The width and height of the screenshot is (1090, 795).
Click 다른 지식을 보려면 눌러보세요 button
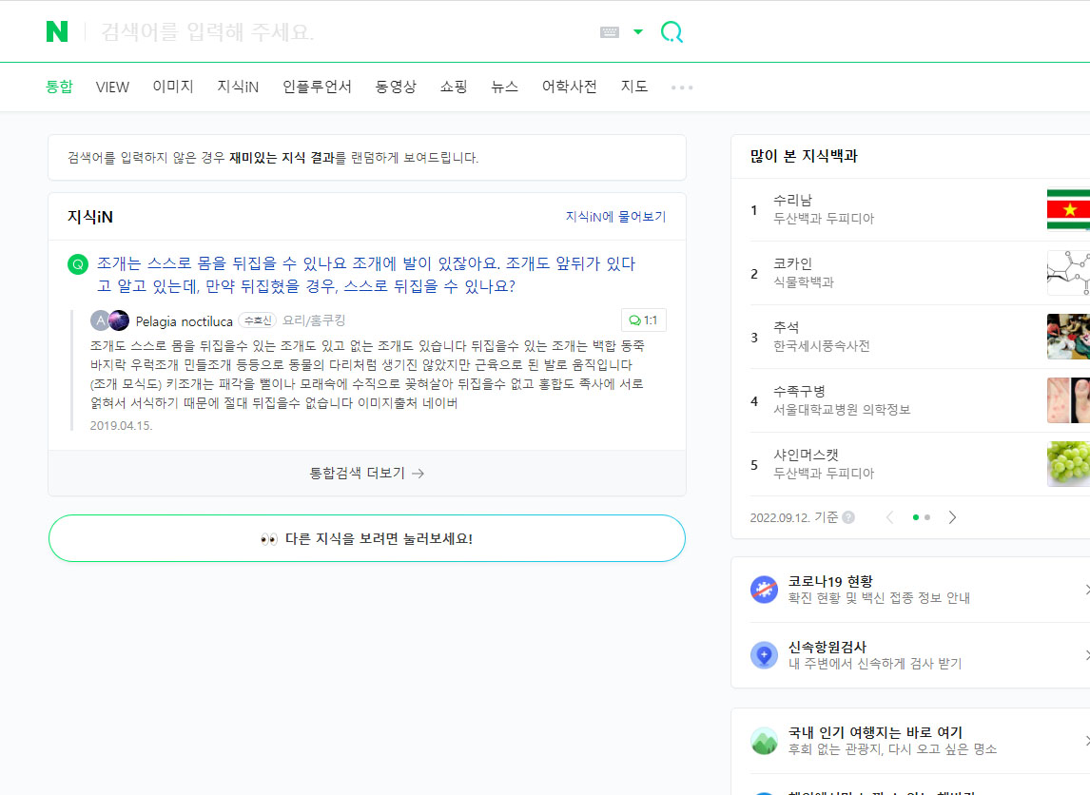coord(367,538)
